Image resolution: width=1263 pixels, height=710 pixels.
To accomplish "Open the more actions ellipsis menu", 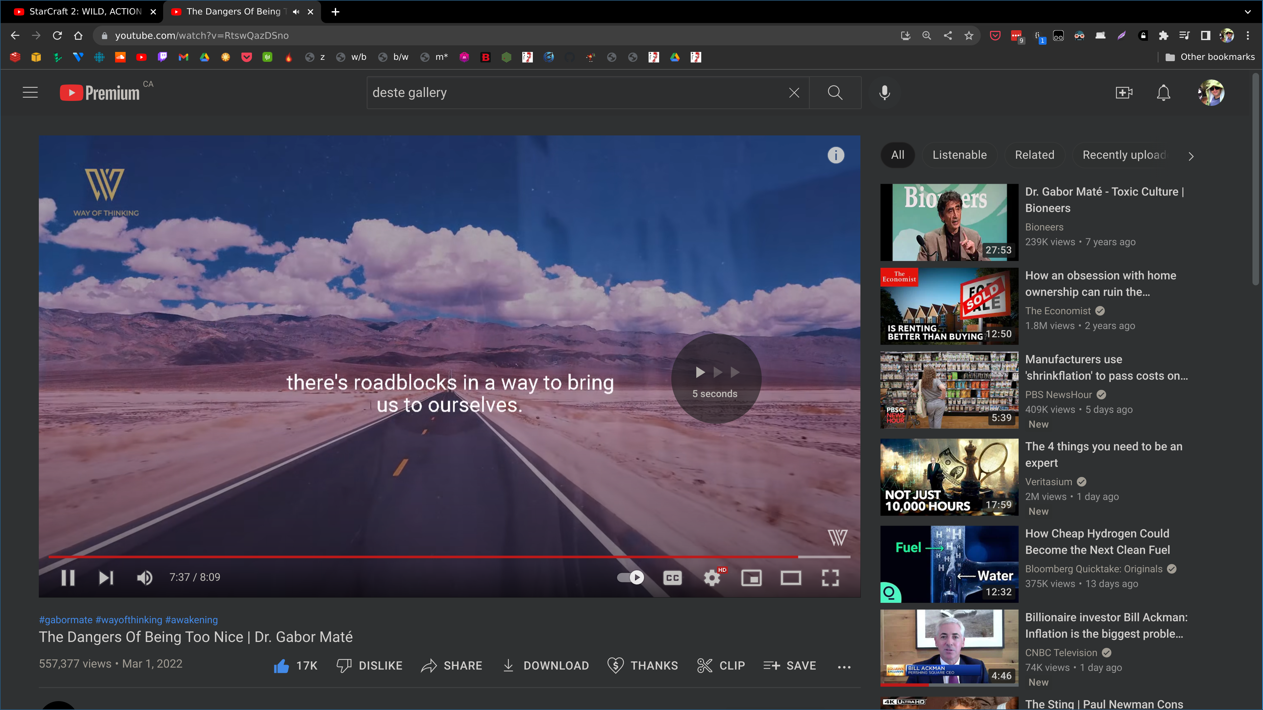I will [x=844, y=667].
